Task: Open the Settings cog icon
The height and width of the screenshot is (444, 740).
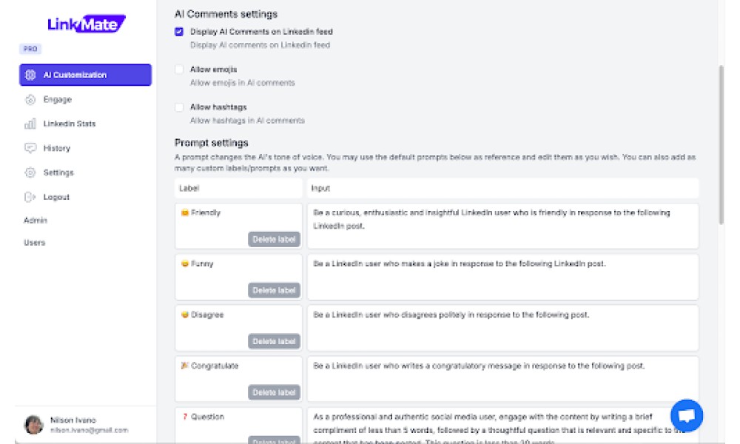Action: [30, 172]
